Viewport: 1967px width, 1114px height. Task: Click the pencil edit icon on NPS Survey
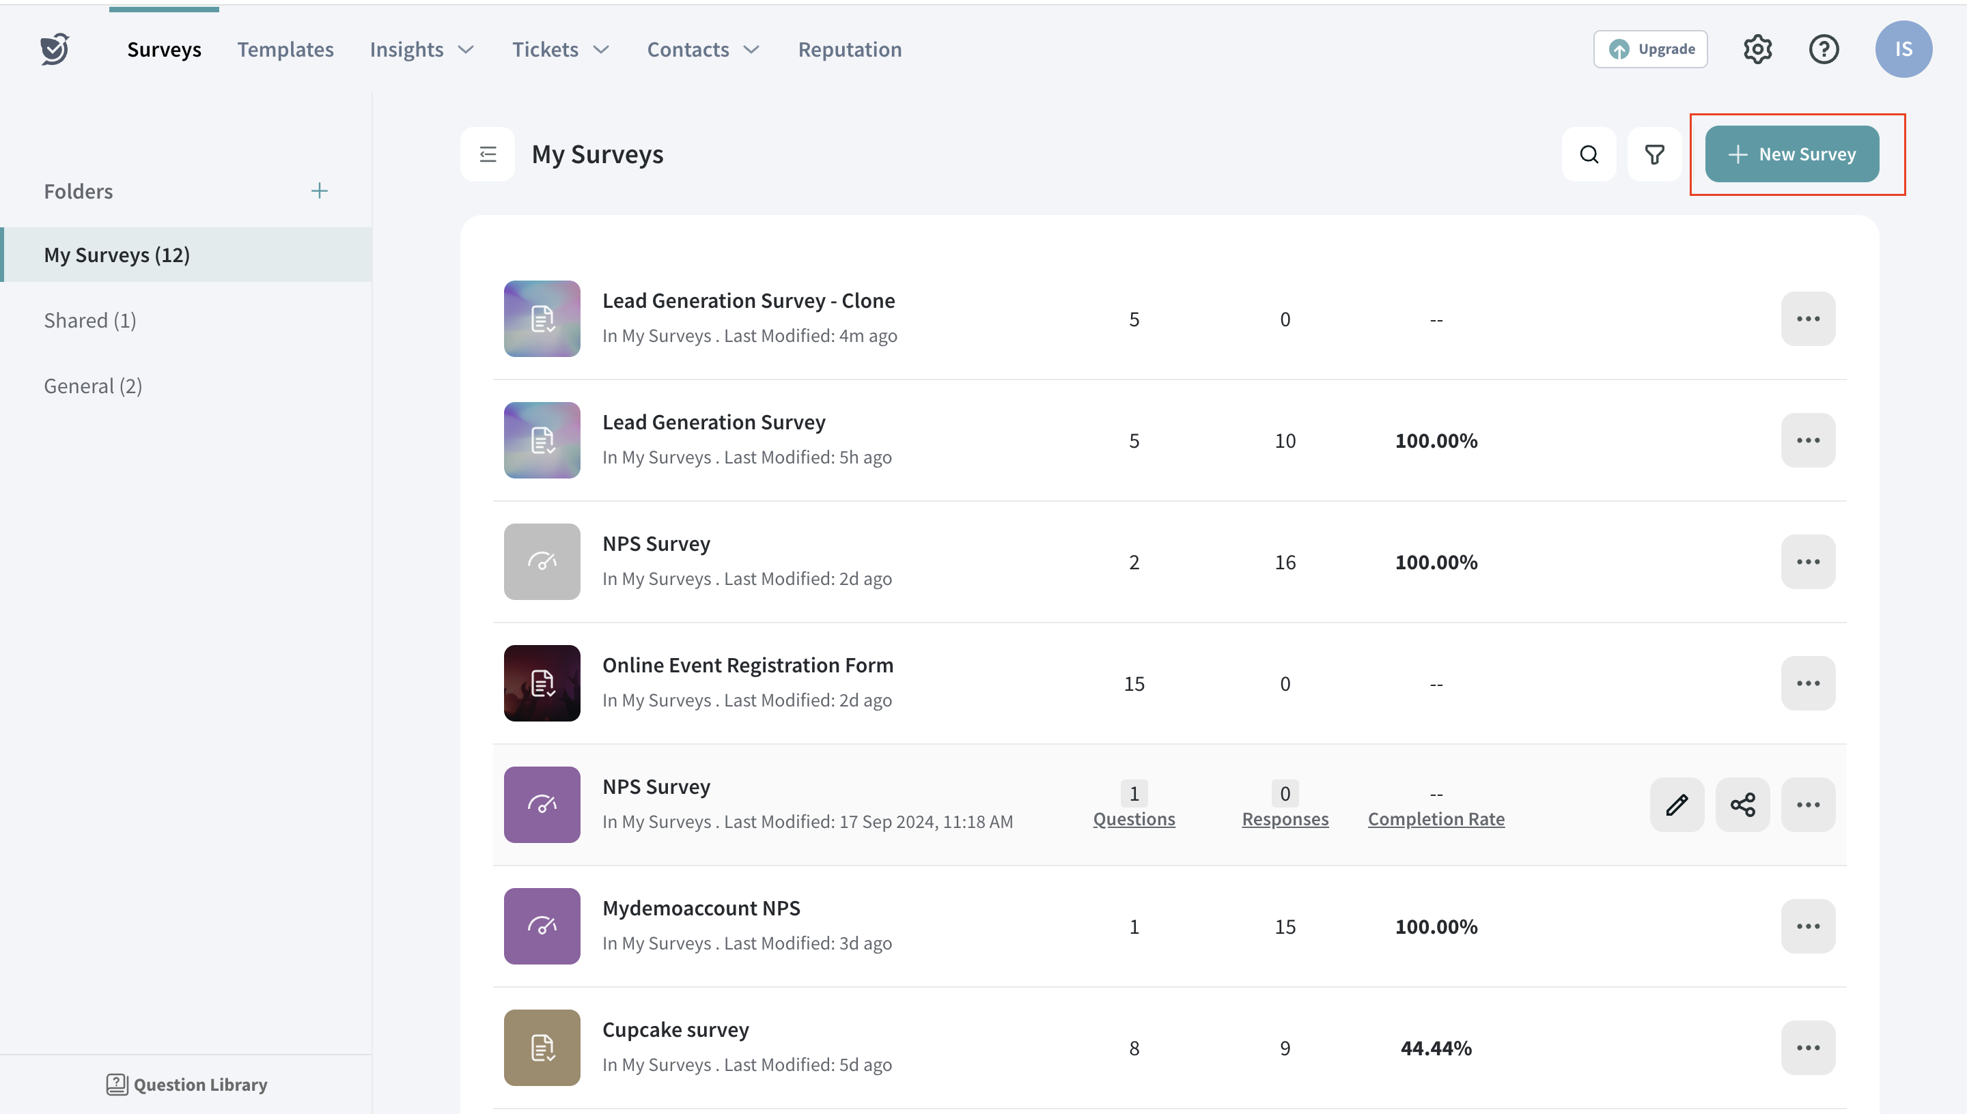(x=1676, y=805)
